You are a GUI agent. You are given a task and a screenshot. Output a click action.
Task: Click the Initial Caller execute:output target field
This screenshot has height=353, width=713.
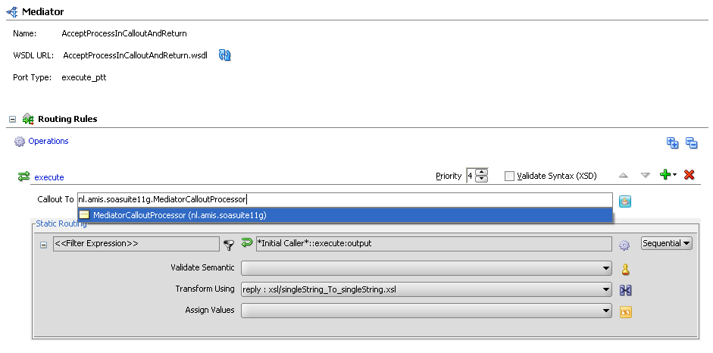point(434,243)
